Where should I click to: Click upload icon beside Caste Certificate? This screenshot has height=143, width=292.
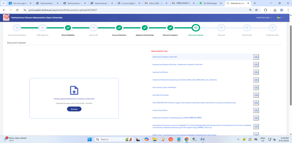256,80
